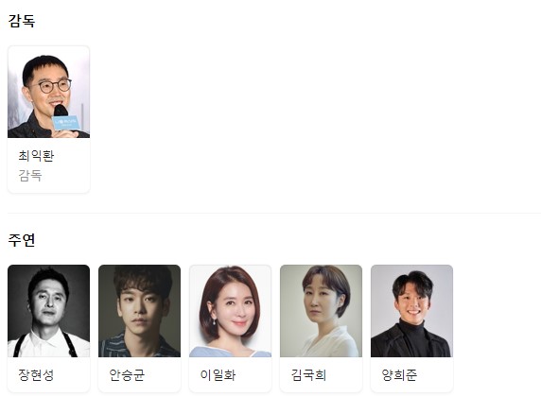541x397 pixels.
Task: Open director 최익환's profile photo
Action: [48, 92]
